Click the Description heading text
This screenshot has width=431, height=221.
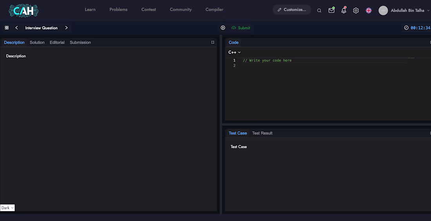click(x=16, y=56)
